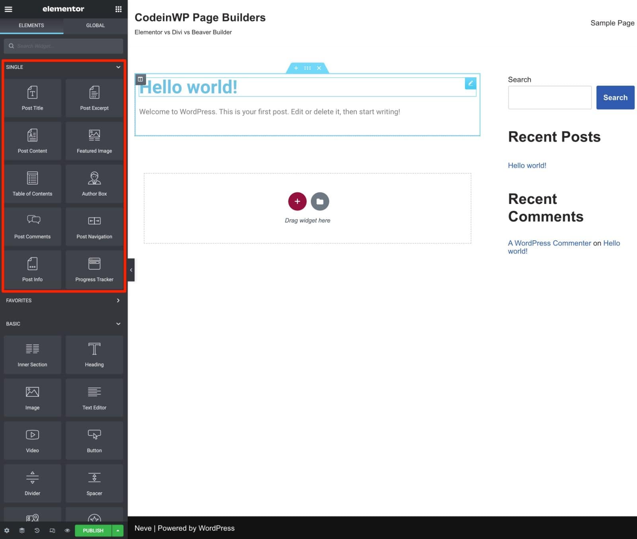Image resolution: width=637 pixels, height=539 pixels.
Task: Open the History panel icon
Action: (37, 530)
